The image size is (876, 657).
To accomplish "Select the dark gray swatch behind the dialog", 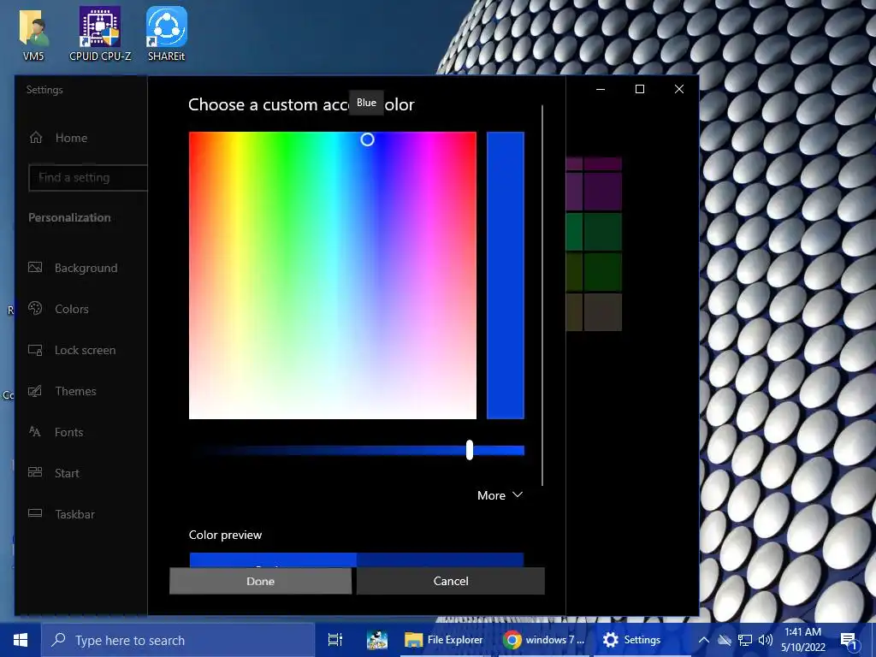I will 602,311.
